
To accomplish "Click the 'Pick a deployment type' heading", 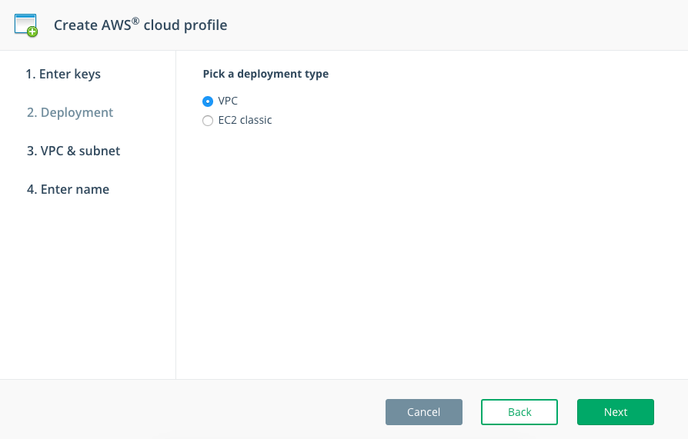I will [x=266, y=74].
